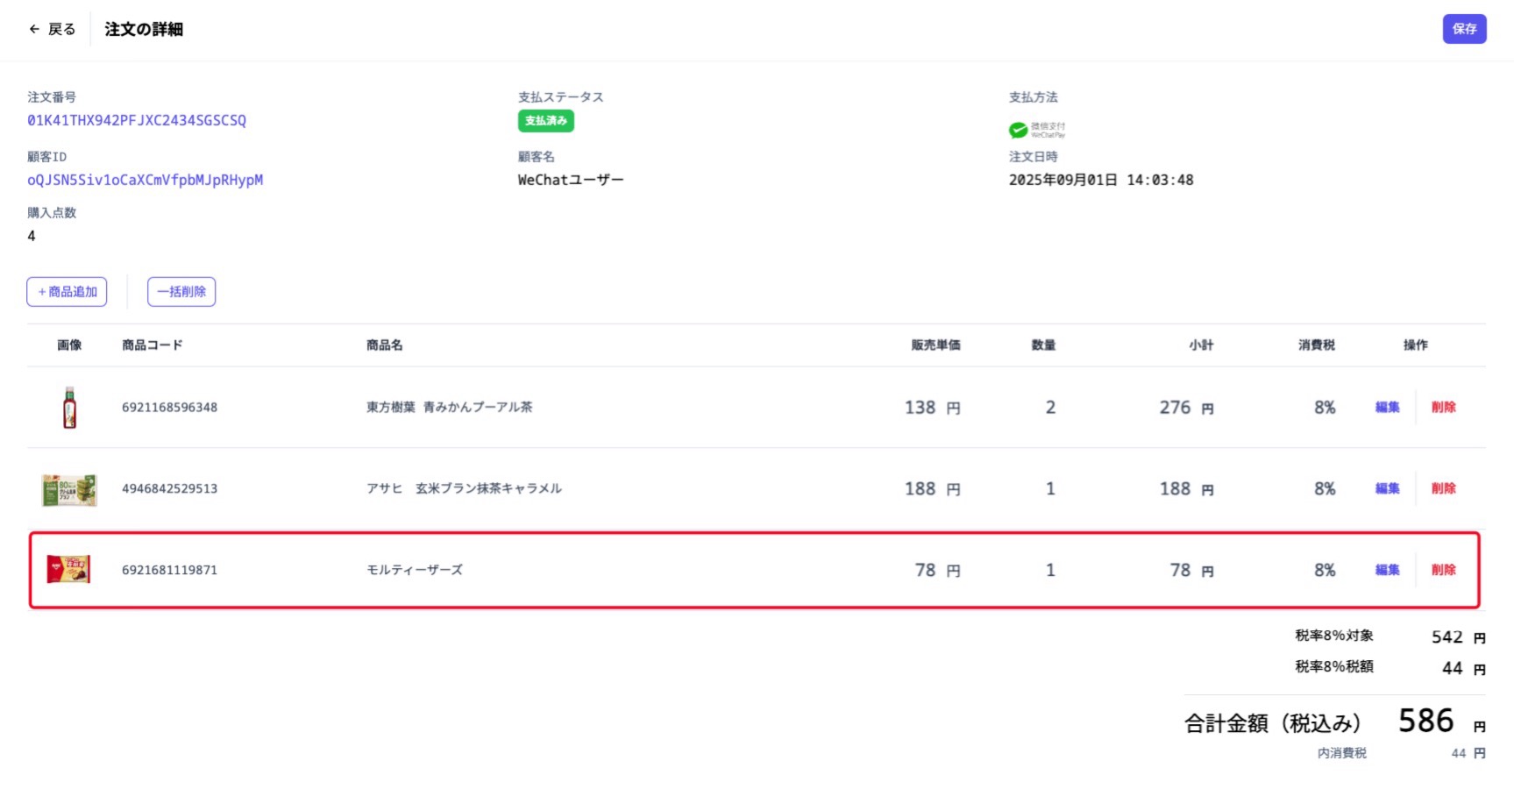1514x789 pixels.
Task: Open the order number 01K41THX942PFJXC2434SGSCSQ link
Action: pos(135,121)
